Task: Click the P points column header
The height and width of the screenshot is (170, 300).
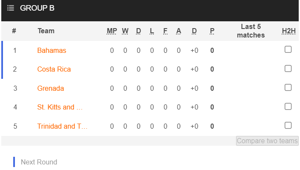Action: pos(212,31)
